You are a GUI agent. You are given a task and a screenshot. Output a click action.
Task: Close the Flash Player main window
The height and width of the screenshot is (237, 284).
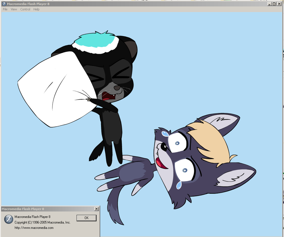pos(279,4)
